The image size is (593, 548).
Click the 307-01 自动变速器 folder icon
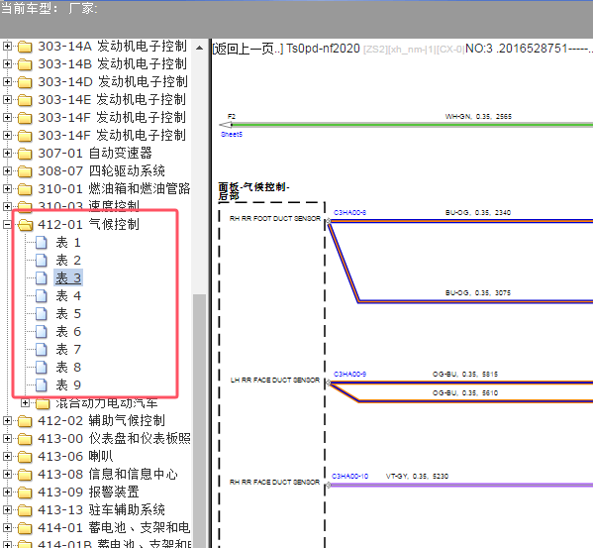click(x=25, y=154)
